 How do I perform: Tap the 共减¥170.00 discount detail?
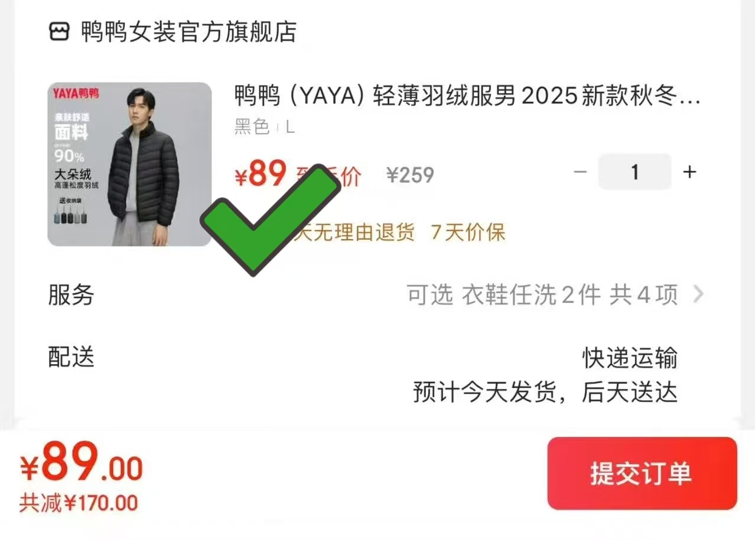coord(79,503)
